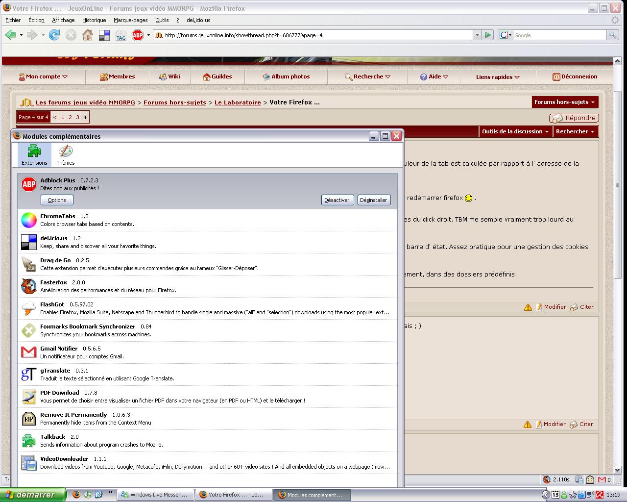The width and height of the screenshot is (627, 502).
Task: Select the Fasterfox fox icon in extensions list
Action: point(29,286)
